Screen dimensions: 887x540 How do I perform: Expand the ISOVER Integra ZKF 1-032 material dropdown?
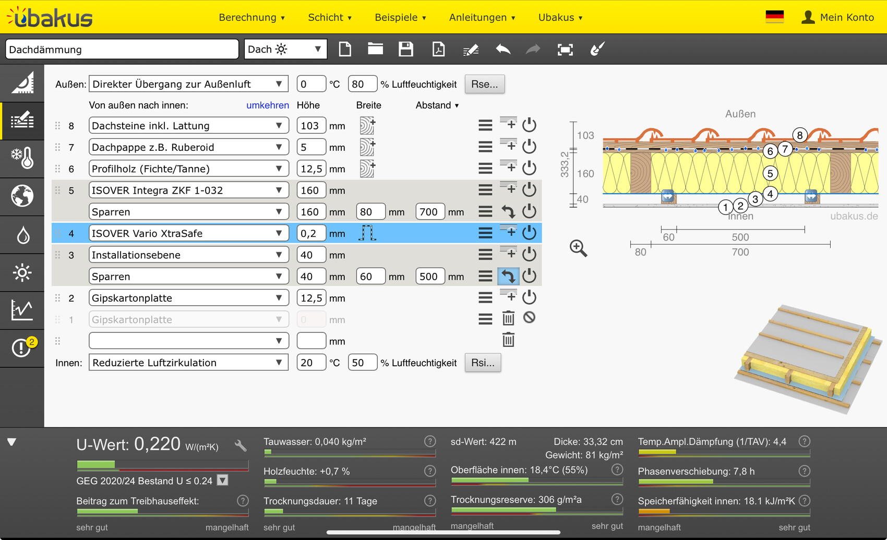click(x=188, y=190)
